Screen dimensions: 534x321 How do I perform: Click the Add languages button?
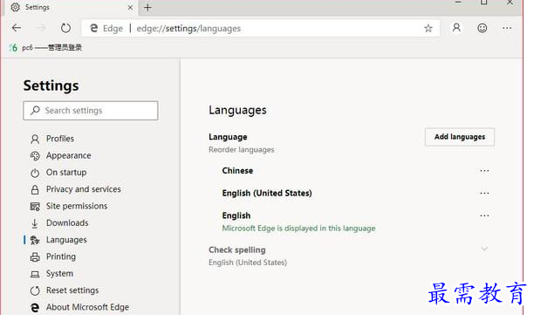point(460,137)
